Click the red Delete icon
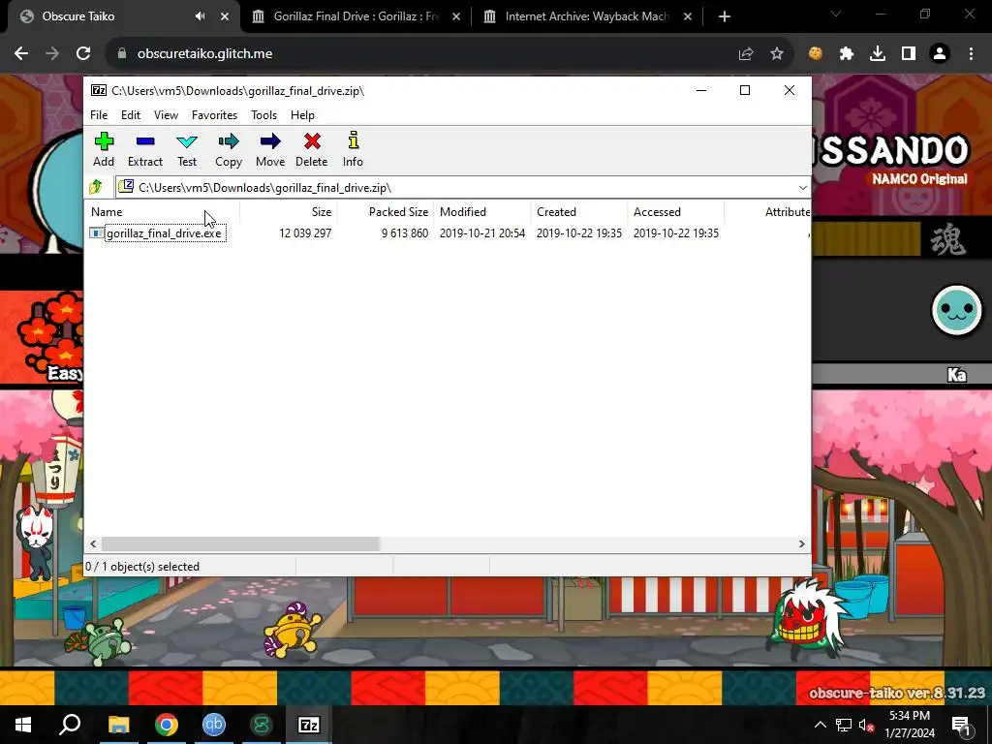The image size is (992, 744). pyautogui.click(x=312, y=148)
